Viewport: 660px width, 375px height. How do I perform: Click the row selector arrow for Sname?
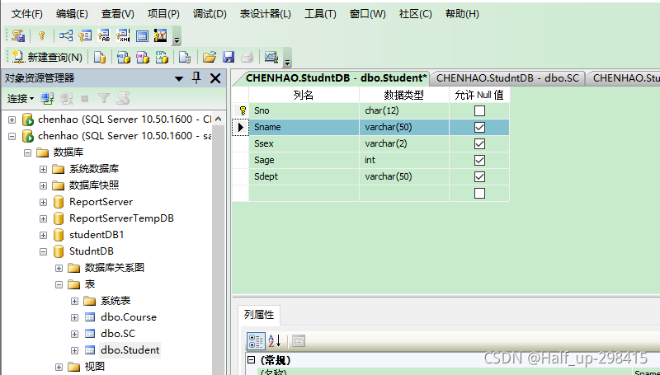pos(240,127)
